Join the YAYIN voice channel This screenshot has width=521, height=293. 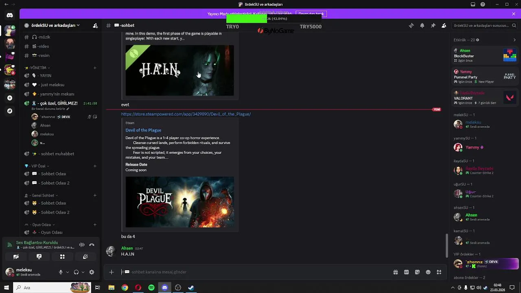61,76
